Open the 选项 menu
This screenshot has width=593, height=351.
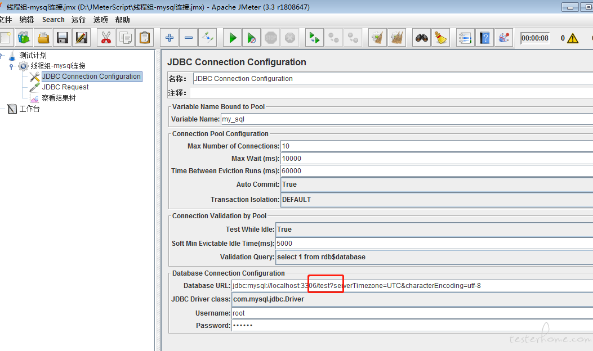[101, 20]
